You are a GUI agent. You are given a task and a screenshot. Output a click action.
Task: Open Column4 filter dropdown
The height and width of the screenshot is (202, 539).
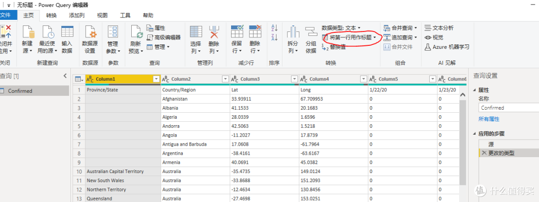click(364, 79)
